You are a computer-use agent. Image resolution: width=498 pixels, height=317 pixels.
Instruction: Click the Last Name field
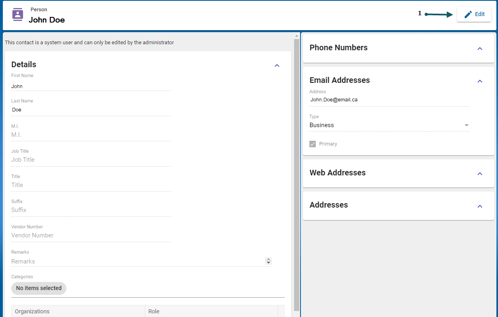tap(91, 110)
